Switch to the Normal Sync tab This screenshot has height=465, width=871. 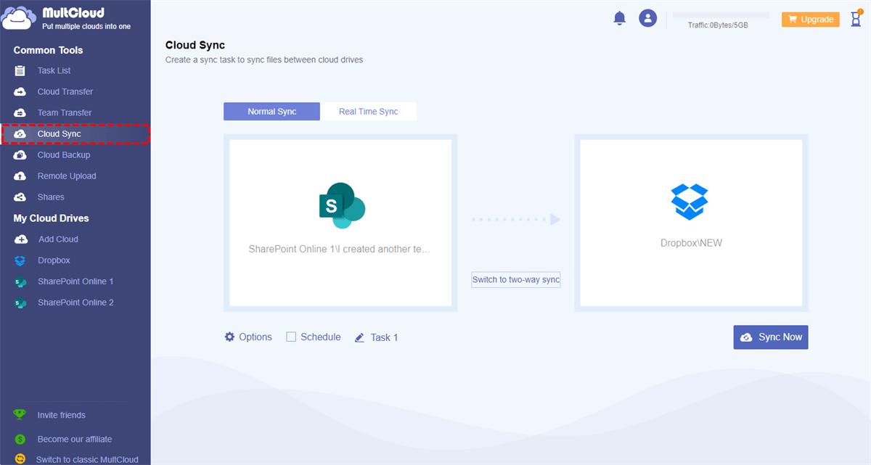(271, 112)
